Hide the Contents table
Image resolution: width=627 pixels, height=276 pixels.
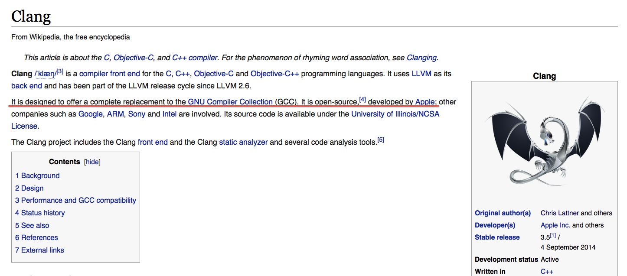(x=92, y=162)
